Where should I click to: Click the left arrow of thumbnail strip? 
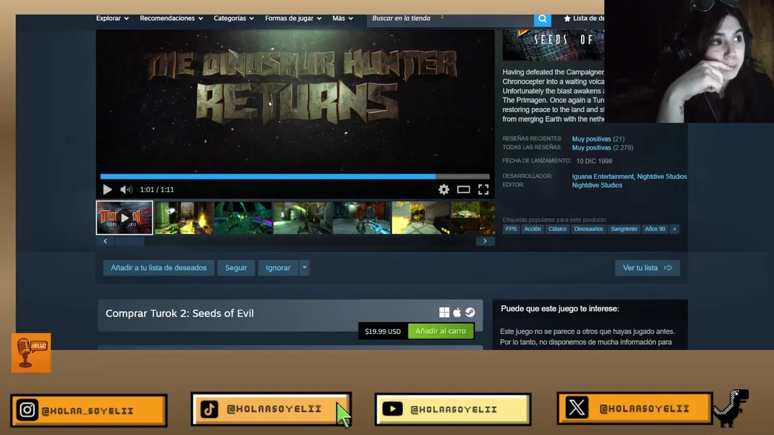105,241
